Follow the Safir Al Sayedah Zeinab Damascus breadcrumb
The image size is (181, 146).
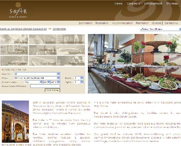(23, 29)
